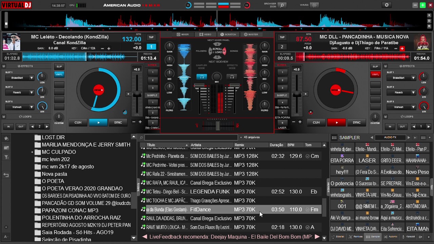Open right deck Slot 1 BrakeStart dropdown

point(401,78)
